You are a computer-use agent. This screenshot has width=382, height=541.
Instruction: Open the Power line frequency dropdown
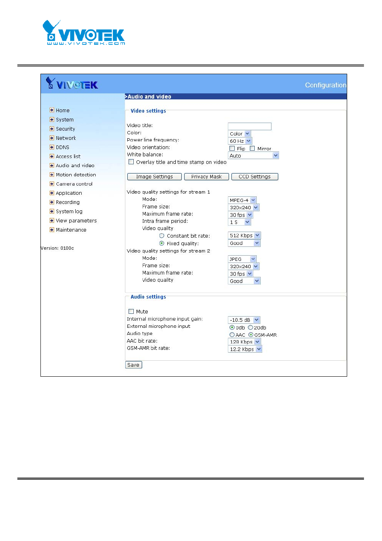[240, 141]
